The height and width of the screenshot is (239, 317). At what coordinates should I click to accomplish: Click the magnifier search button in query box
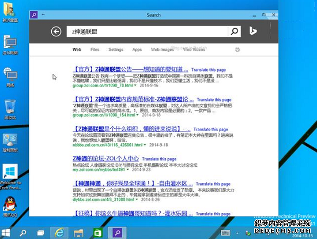[x=235, y=31]
